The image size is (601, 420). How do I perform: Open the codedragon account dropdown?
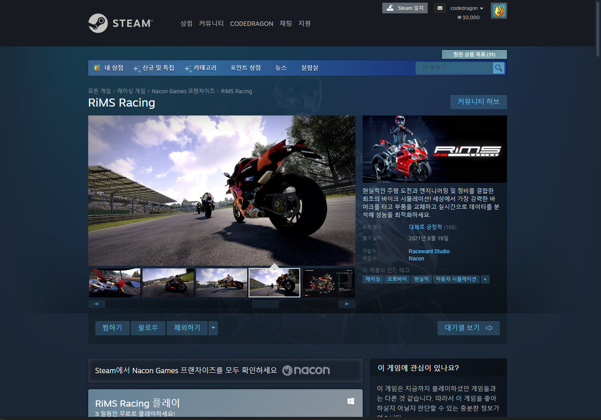click(x=466, y=8)
